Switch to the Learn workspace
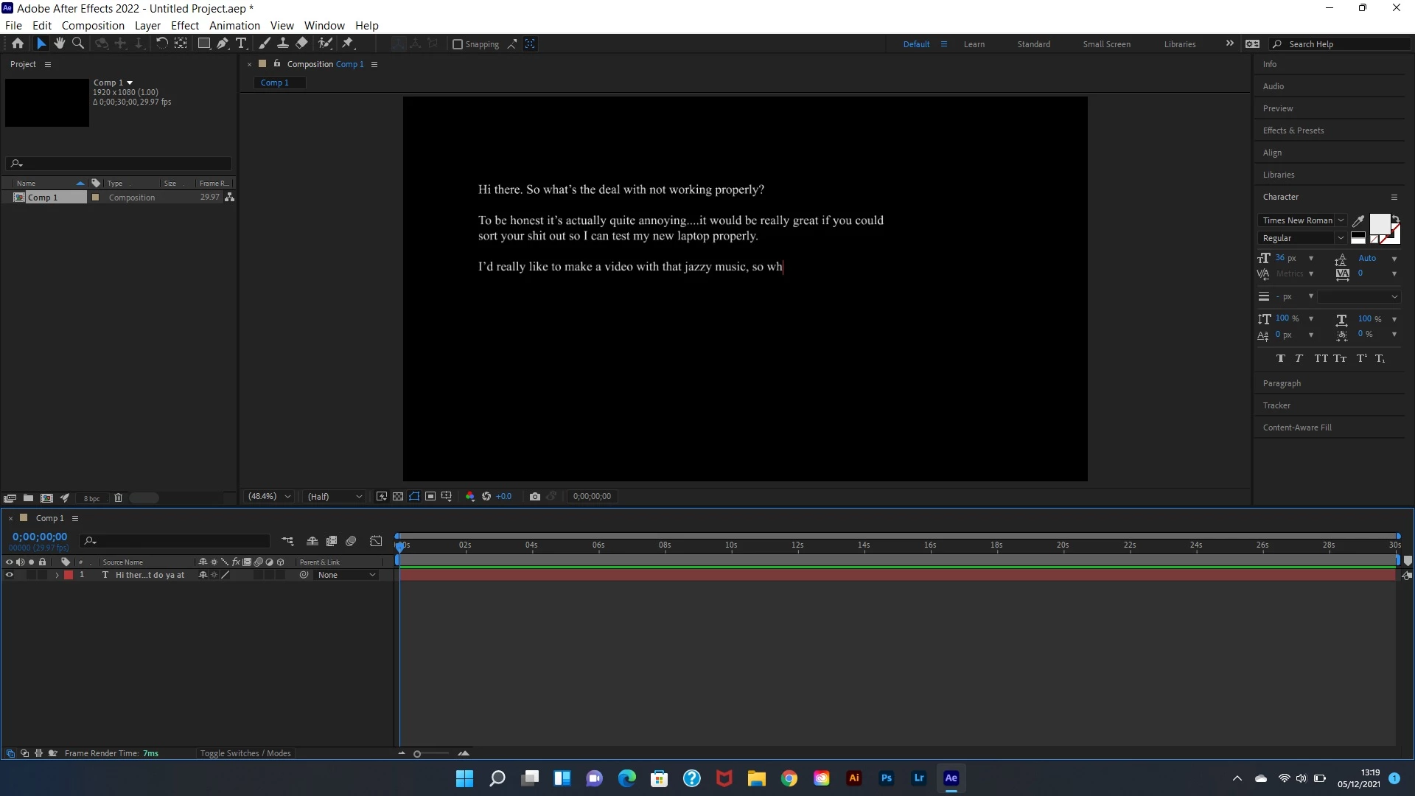Image resolution: width=1415 pixels, height=796 pixels. tap(974, 44)
